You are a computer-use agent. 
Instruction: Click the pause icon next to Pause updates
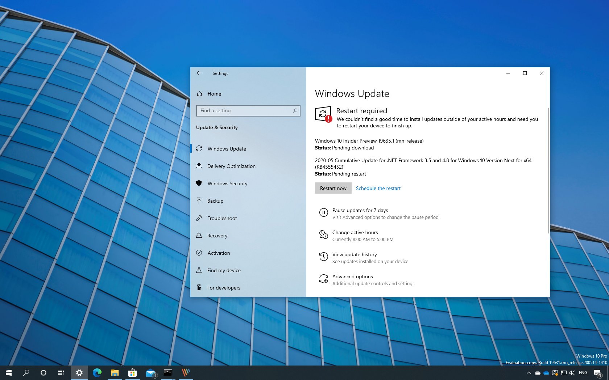coord(323,212)
